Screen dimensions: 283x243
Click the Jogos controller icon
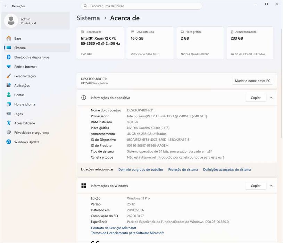point(9,114)
